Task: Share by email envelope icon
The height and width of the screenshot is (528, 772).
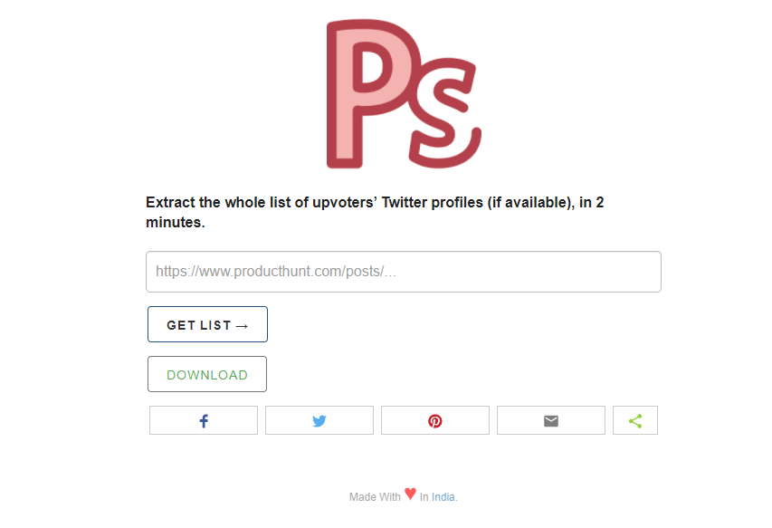Action: (x=551, y=421)
